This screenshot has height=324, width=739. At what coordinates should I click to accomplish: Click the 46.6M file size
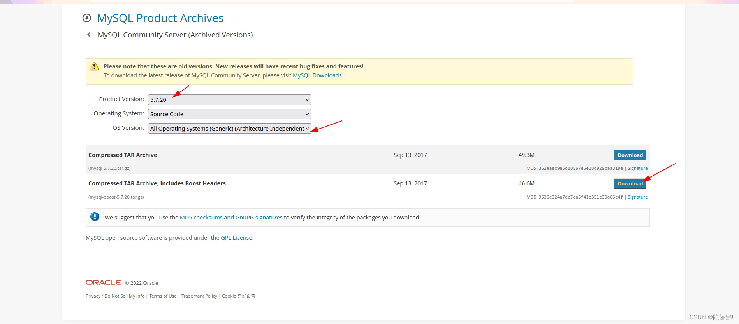[x=526, y=183]
